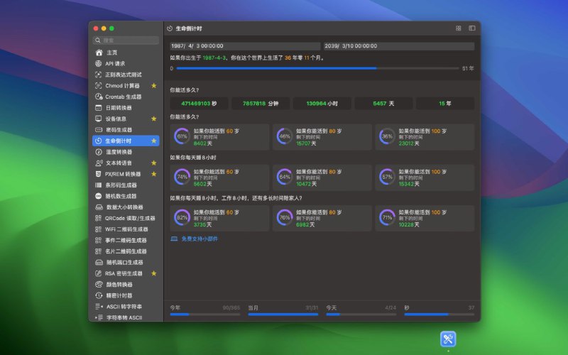
Task: Open the 文本转语音 speaker icon
Action: coord(99,163)
